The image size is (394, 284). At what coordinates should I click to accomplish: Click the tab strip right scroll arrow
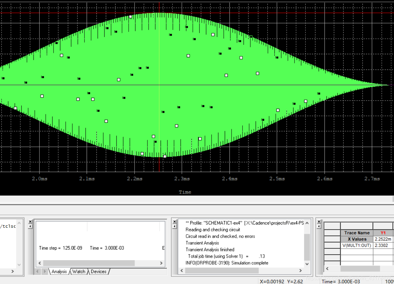(45, 271)
